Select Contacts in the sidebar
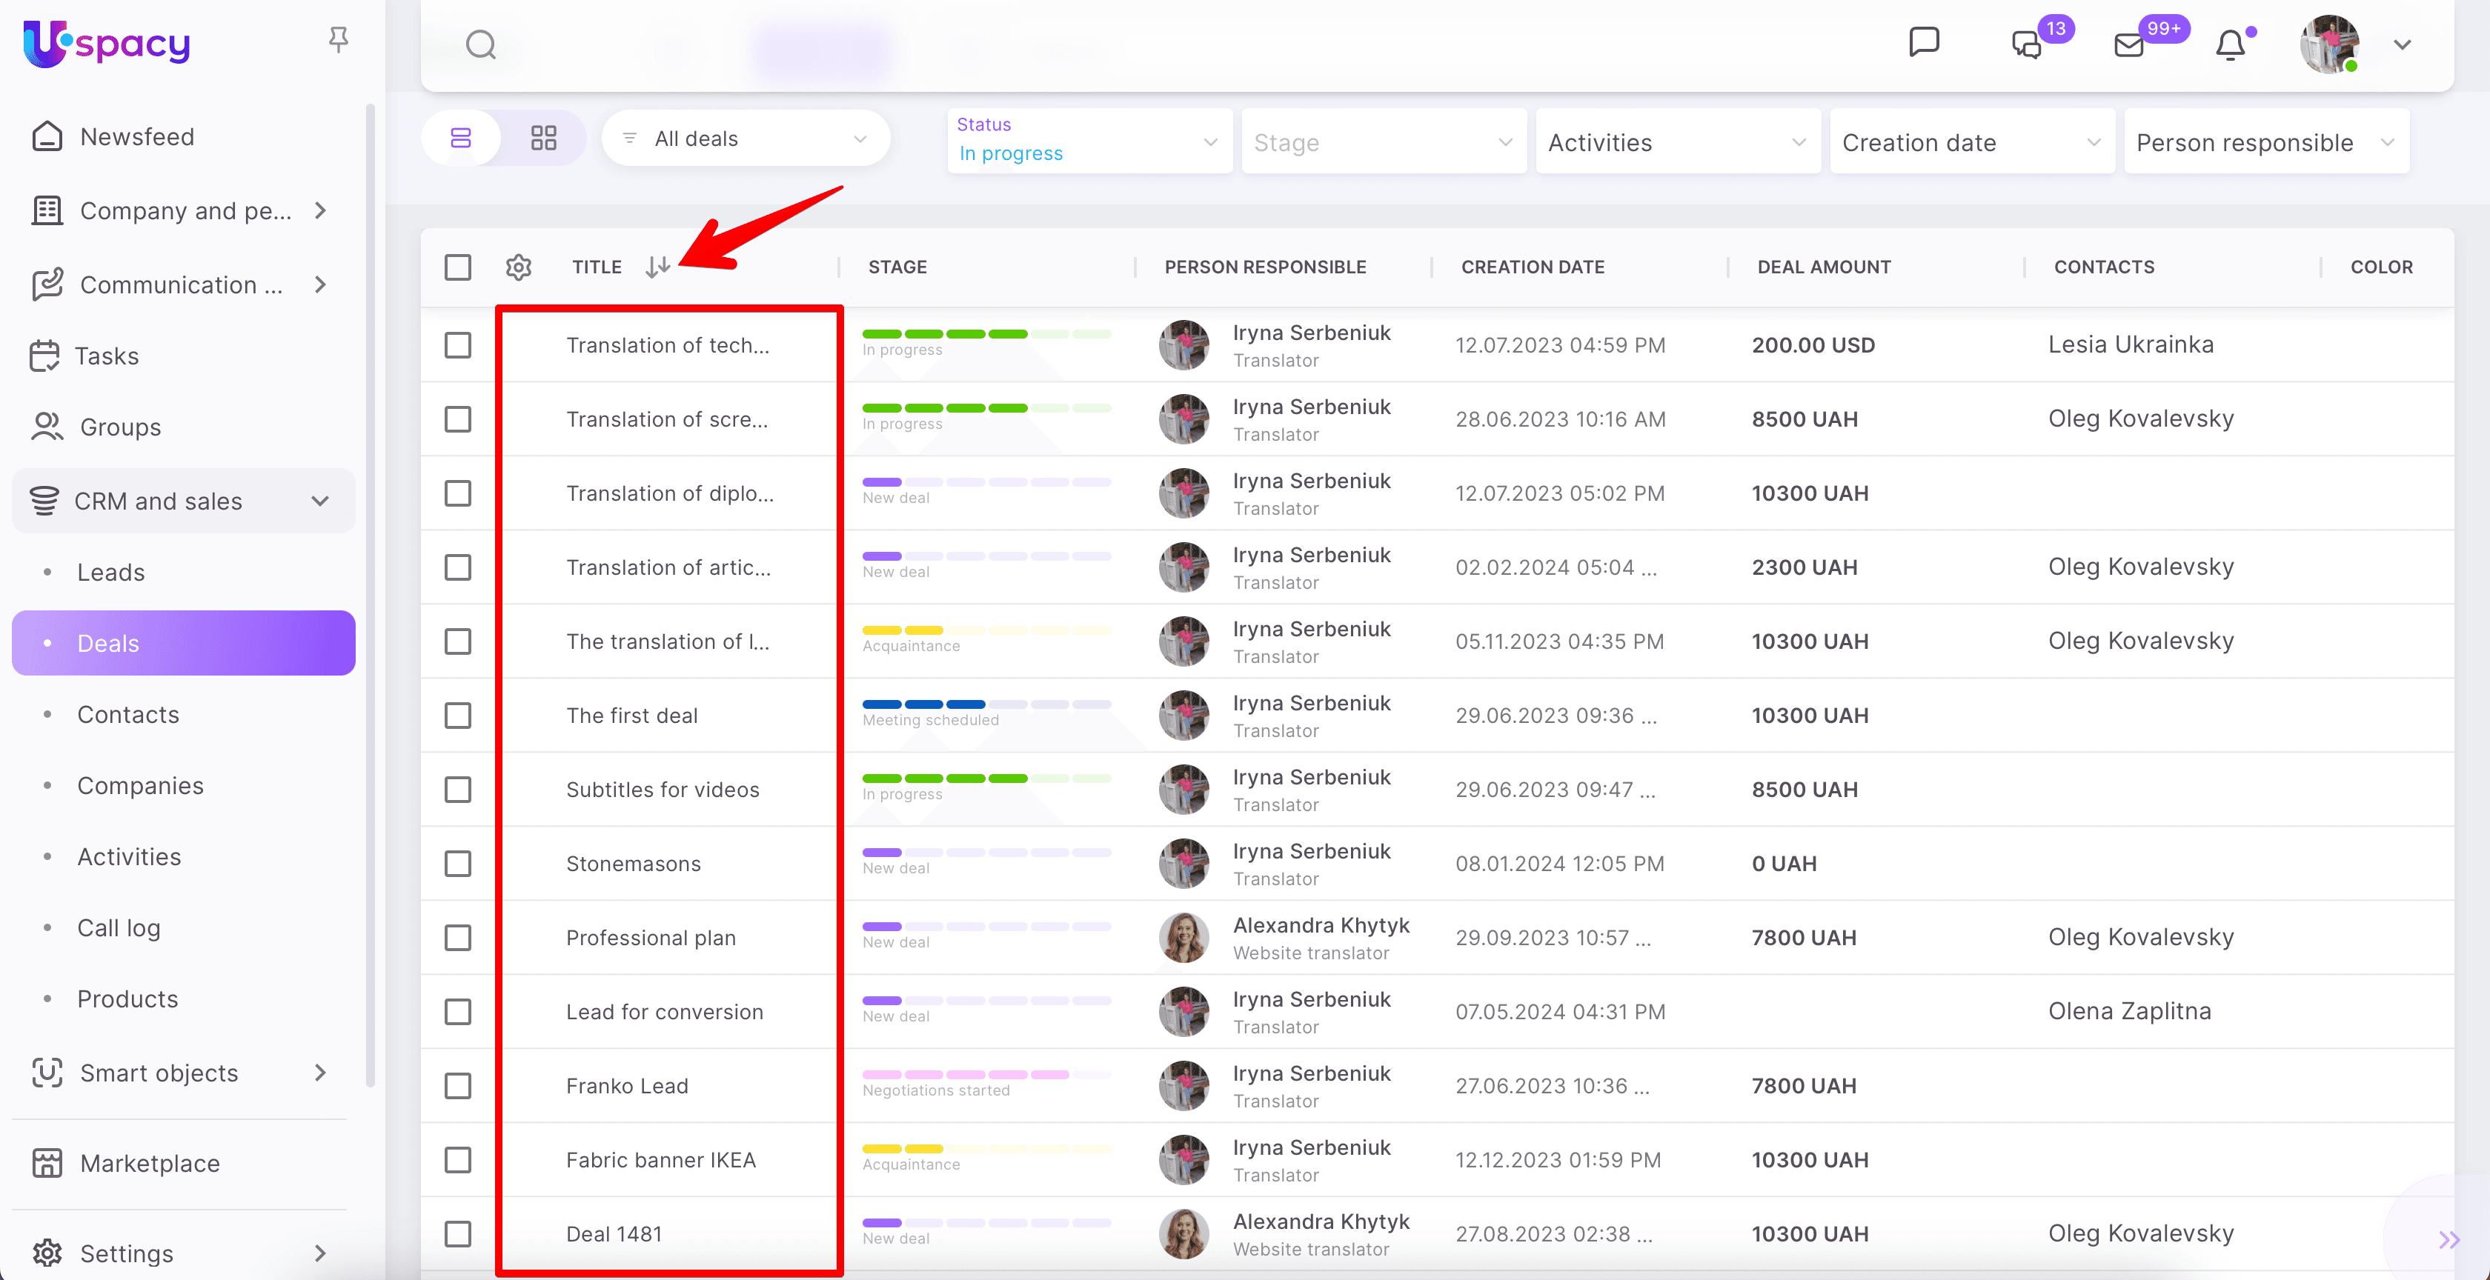The width and height of the screenshot is (2490, 1280). 127,714
